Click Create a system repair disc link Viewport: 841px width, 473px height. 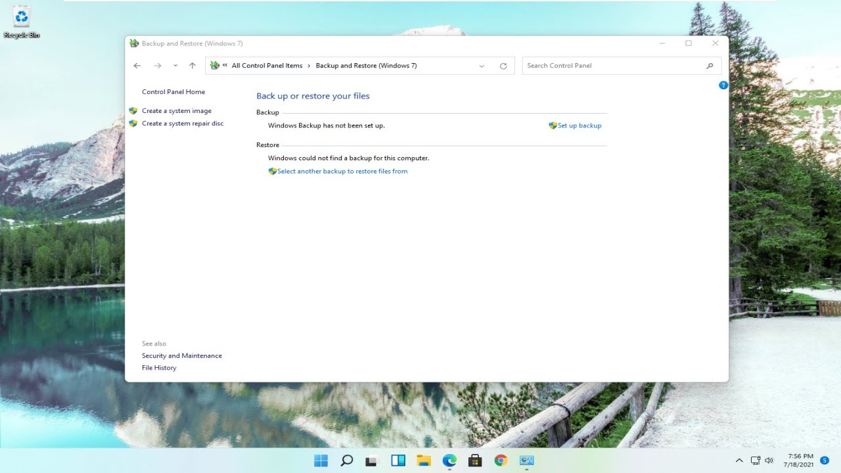click(x=183, y=124)
